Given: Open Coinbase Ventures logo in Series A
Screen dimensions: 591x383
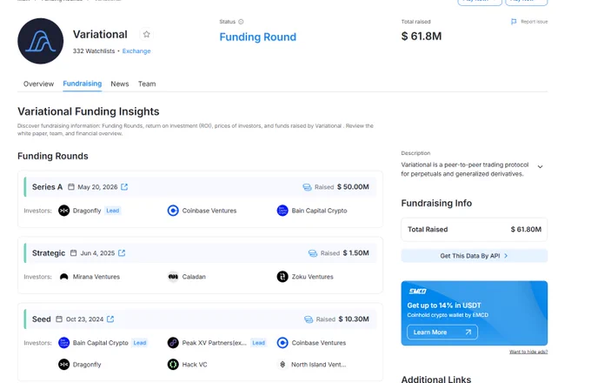Looking at the screenshot, I should (173, 211).
